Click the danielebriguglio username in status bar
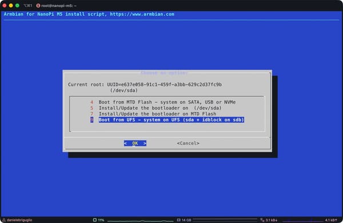The image size is (343, 223). click(x=19, y=220)
